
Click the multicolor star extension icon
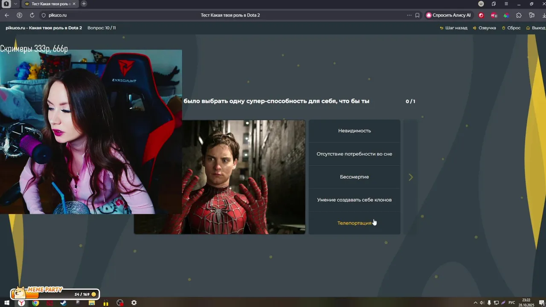(x=506, y=15)
